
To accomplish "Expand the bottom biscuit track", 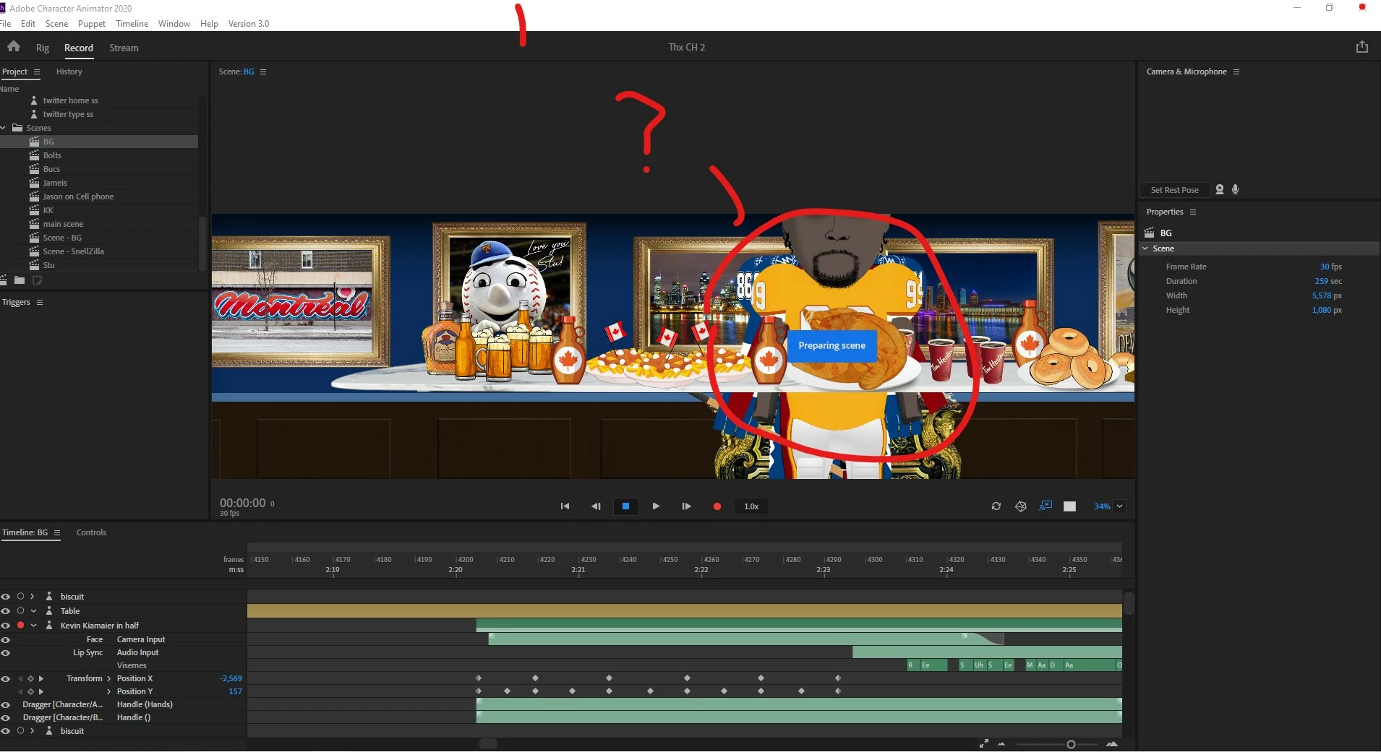I will click(x=33, y=731).
